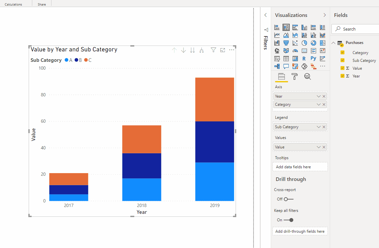
Task: Expand the Filters pane chevron
Action: click(x=266, y=15)
